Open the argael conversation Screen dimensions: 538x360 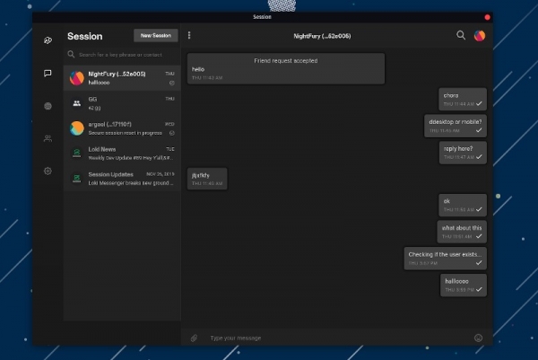pyautogui.click(x=122, y=128)
